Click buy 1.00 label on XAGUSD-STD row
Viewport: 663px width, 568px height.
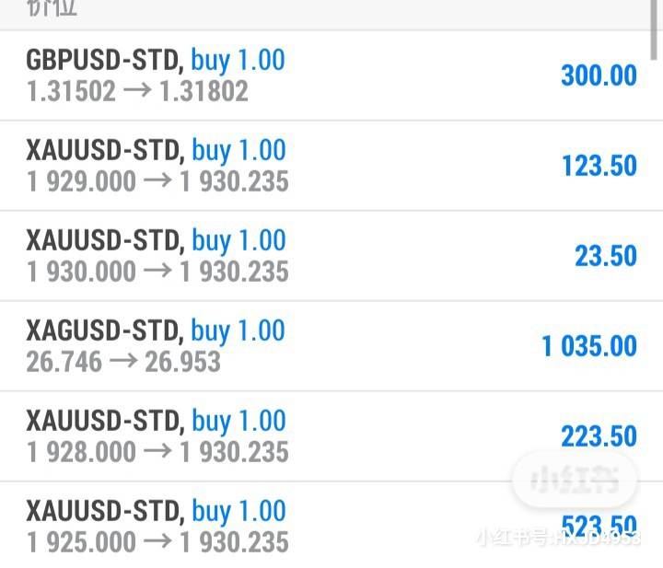(x=238, y=330)
